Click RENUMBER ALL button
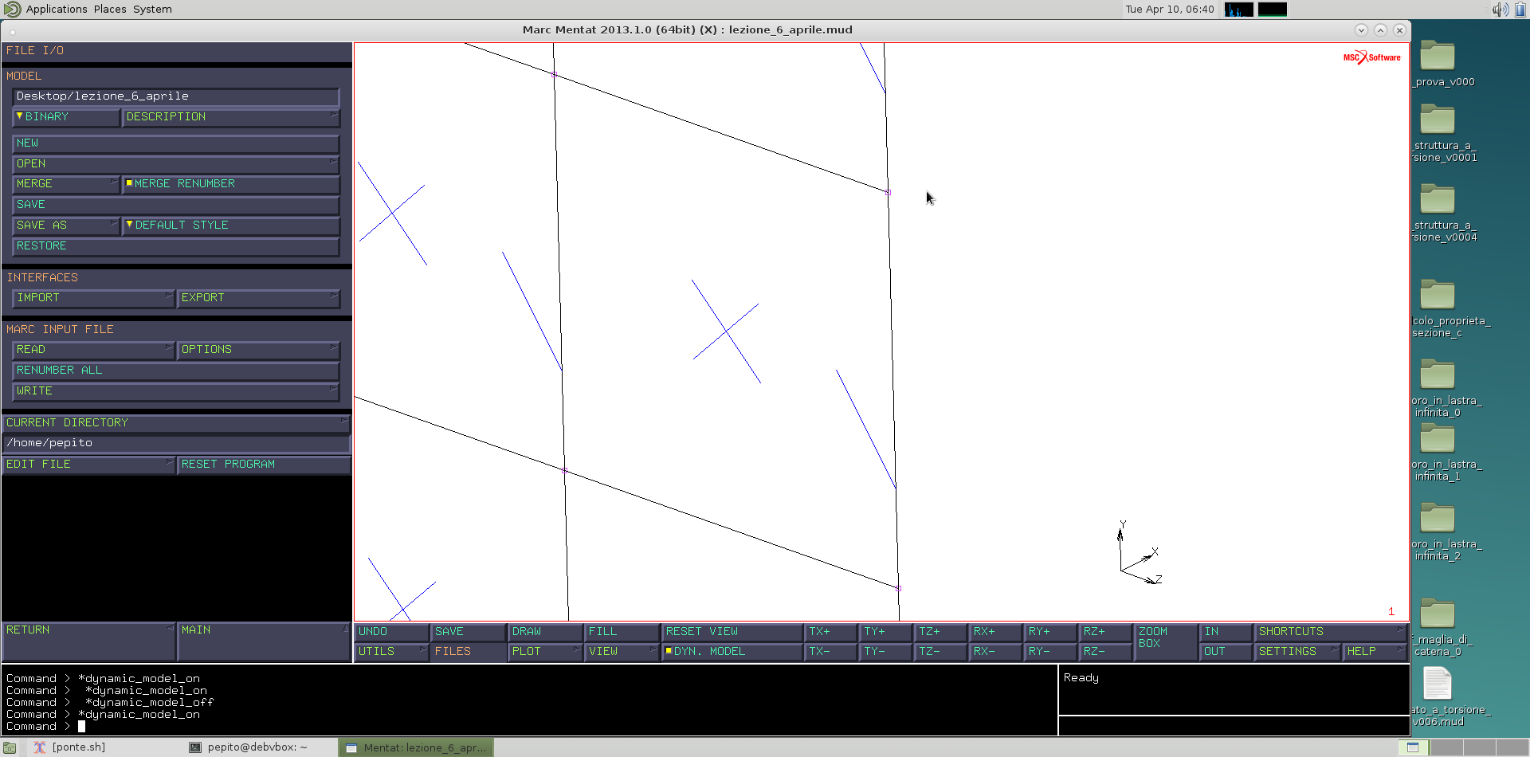Viewport: 1530px width, 757px height. (176, 371)
